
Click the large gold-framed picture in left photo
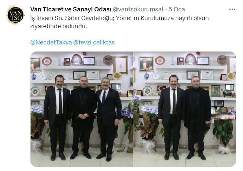point(121,65)
